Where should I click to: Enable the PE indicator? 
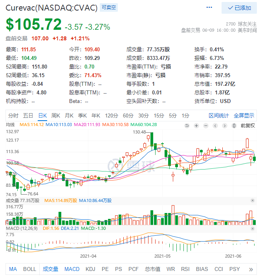pos(105,269)
